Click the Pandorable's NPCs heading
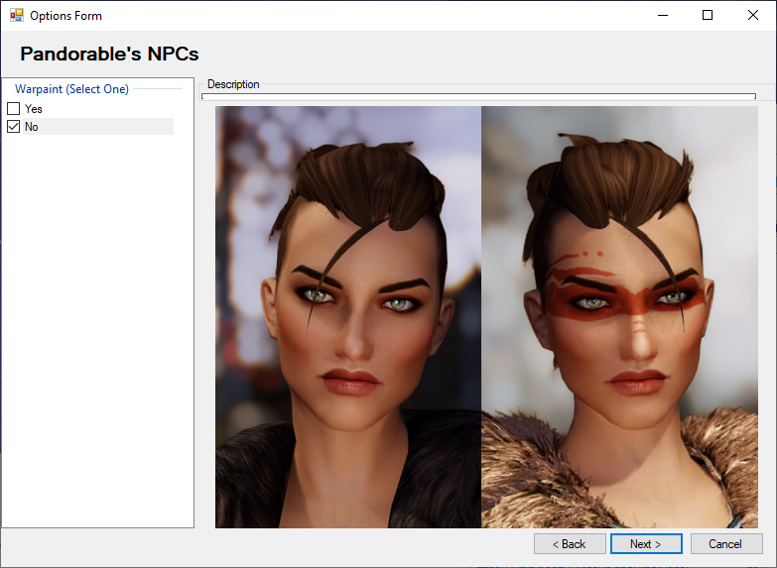 point(109,54)
